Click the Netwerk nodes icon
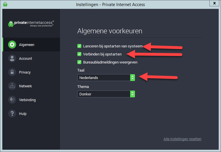221x152 pixels. pos(12,86)
